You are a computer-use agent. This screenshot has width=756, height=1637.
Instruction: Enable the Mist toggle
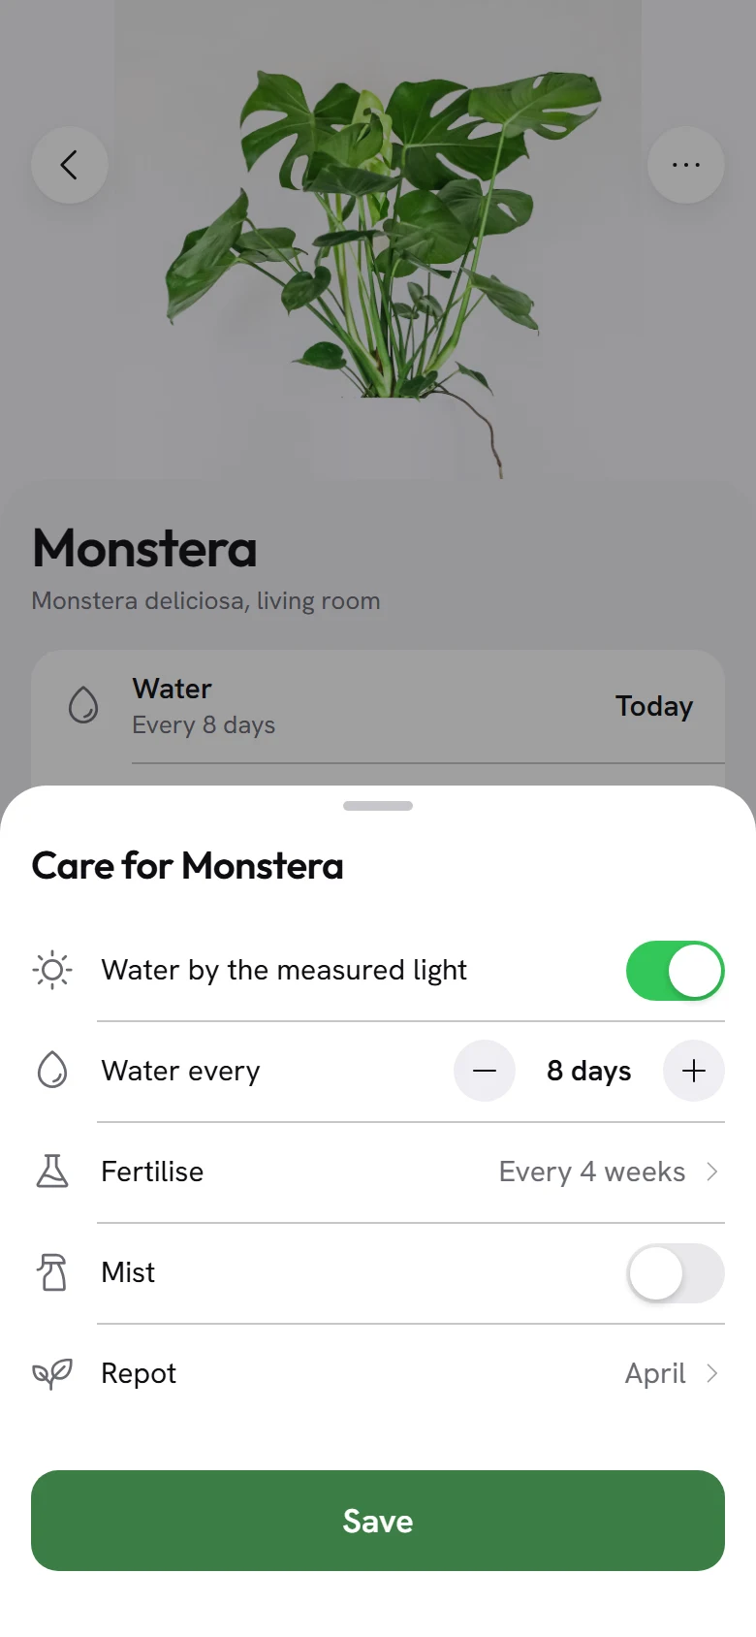676,1273
